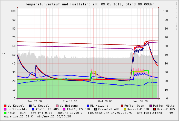This screenshot has height=121, width=179.
Task: Click the Aquarium temperature reading text
Action: 18,117
